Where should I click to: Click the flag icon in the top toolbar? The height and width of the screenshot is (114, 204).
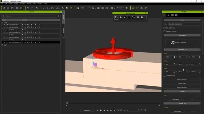click(x=137, y=8)
